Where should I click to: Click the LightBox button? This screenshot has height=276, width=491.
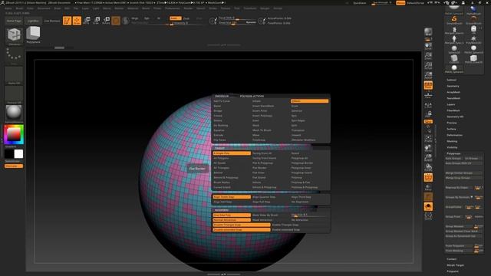point(33,21)
